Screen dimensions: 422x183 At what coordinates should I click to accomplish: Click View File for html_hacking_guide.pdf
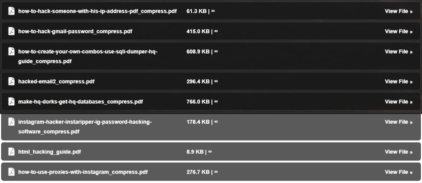[398, 152]
